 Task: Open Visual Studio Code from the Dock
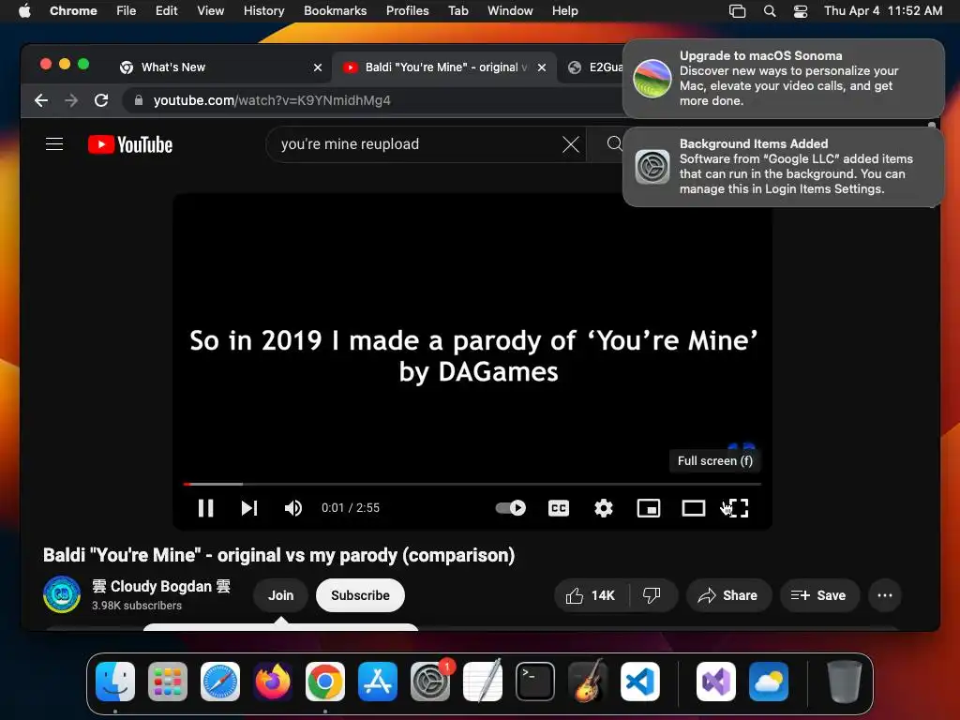[639, 682]
